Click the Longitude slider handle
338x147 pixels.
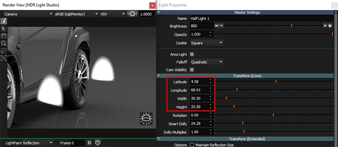[237, 90]
